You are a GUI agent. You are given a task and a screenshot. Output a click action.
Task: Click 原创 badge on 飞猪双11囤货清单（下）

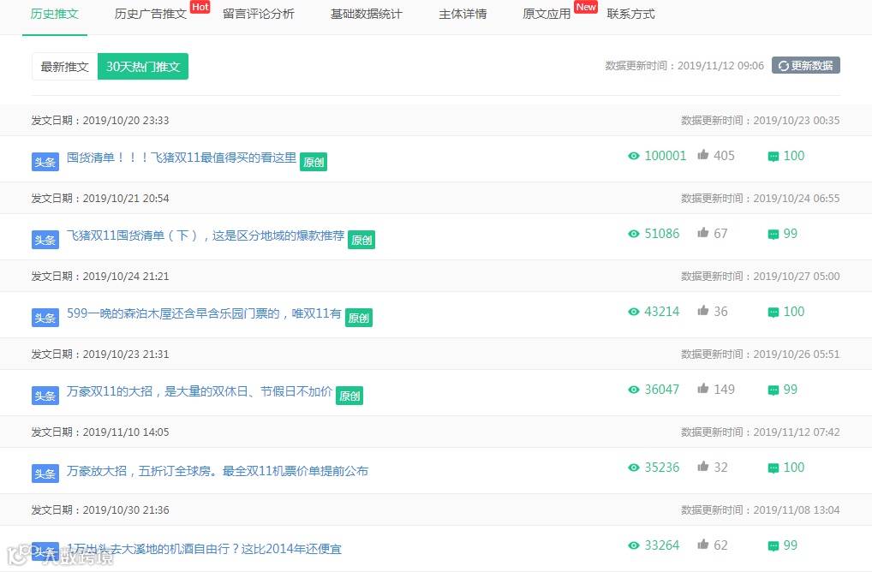pos(361,240)
